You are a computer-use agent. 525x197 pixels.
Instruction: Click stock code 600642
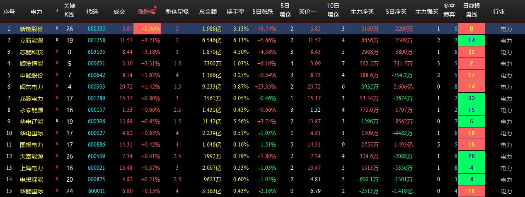97,75
